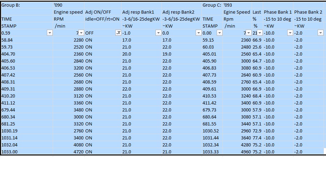The height and width of the screenshot is (181, 326).
Task: Select Group C time stamp 59.15
Action: click(212, 40)
